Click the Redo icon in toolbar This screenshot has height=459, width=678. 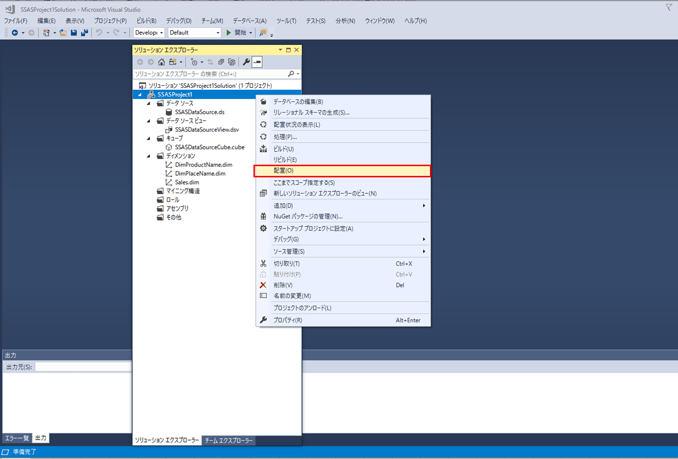tap(116, 33)
